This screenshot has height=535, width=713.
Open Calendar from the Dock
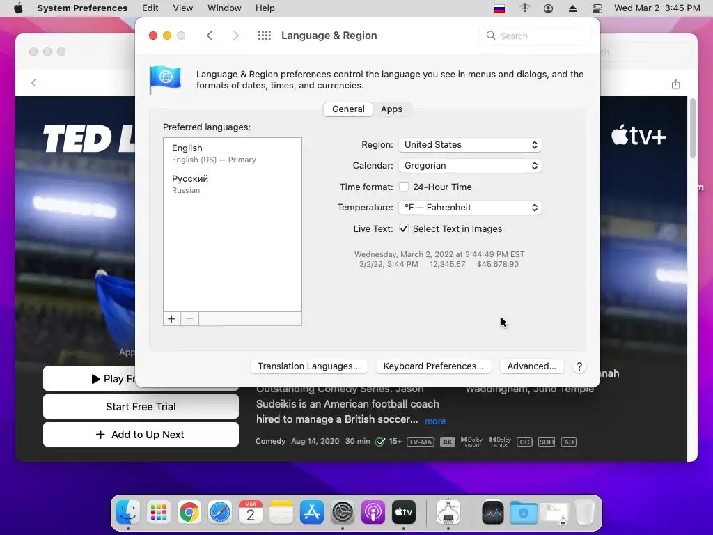251,513
